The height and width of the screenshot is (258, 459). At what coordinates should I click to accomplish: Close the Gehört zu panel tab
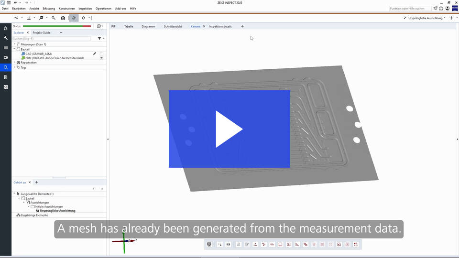[30, 182]
